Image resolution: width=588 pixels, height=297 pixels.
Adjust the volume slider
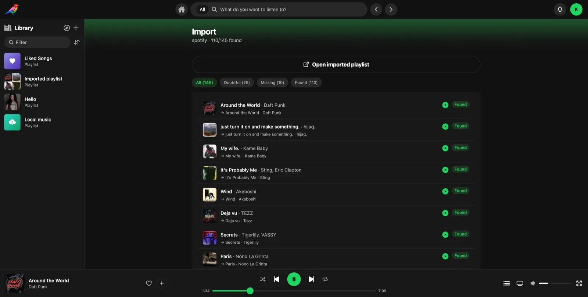tap(555, 283)
